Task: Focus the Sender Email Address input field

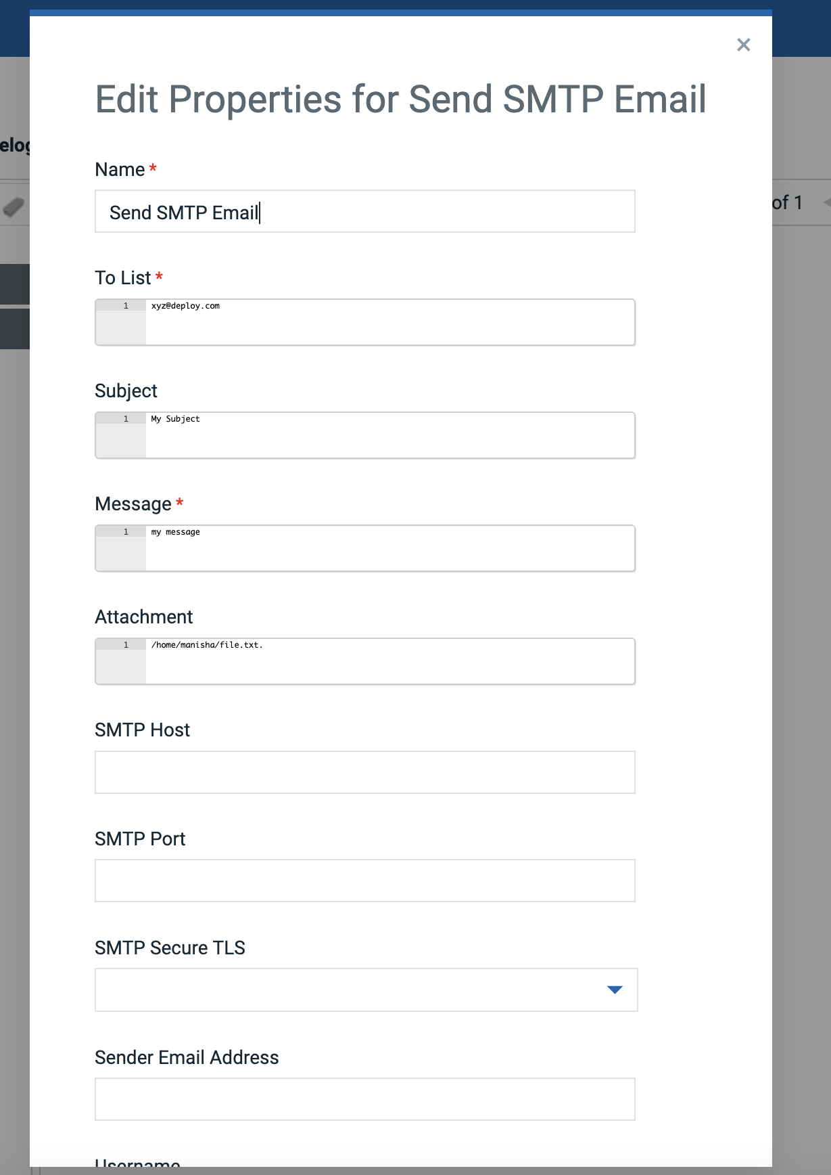Action: (x=364, y=1099)
